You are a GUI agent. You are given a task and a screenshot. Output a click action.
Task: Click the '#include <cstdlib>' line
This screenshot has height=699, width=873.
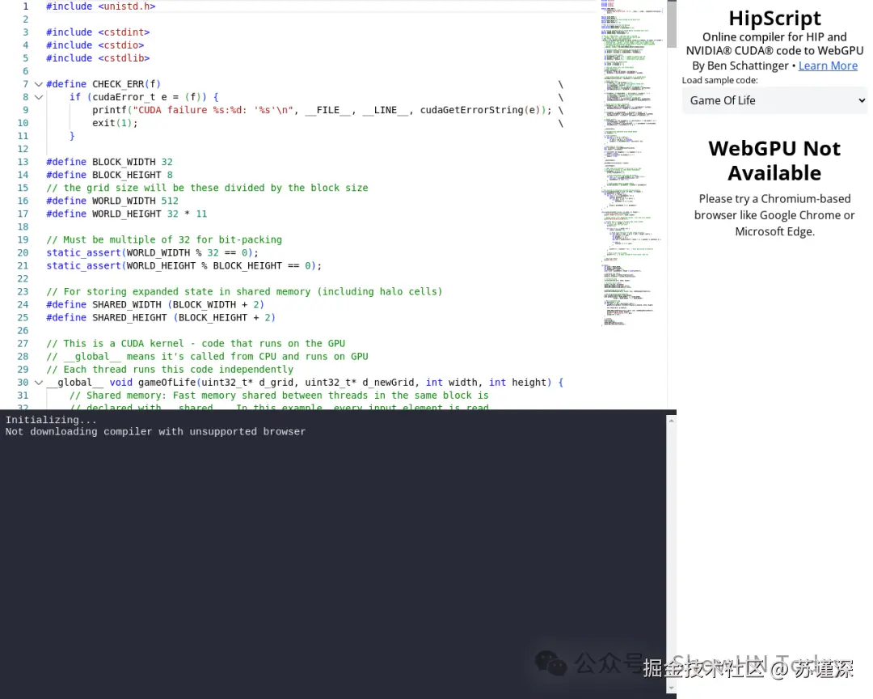tap(98, 58)
